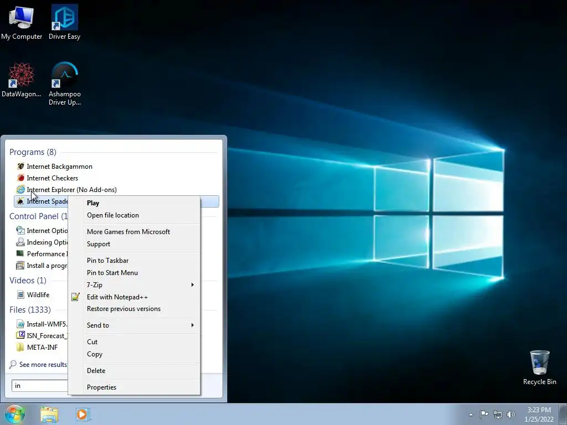Open the My Computer desktop icon

pos(22,22)
